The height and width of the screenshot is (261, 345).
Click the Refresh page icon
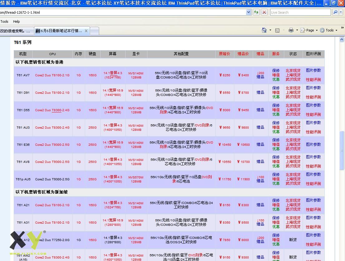click(x=256, y=12)
